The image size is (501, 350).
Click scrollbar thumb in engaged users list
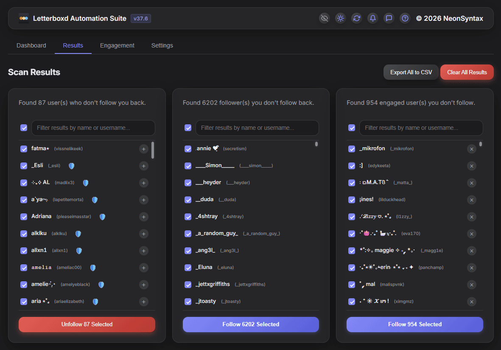[x=481, y=144]
